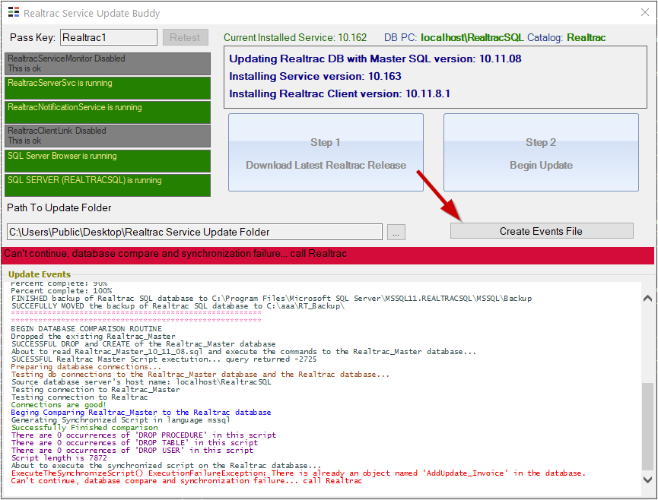Image resolution: width=658 pixels, height=500 pixels.
Task: Click 'FINISHED backup of Realtrac SQL database' line
Action: tap(272, 299)
